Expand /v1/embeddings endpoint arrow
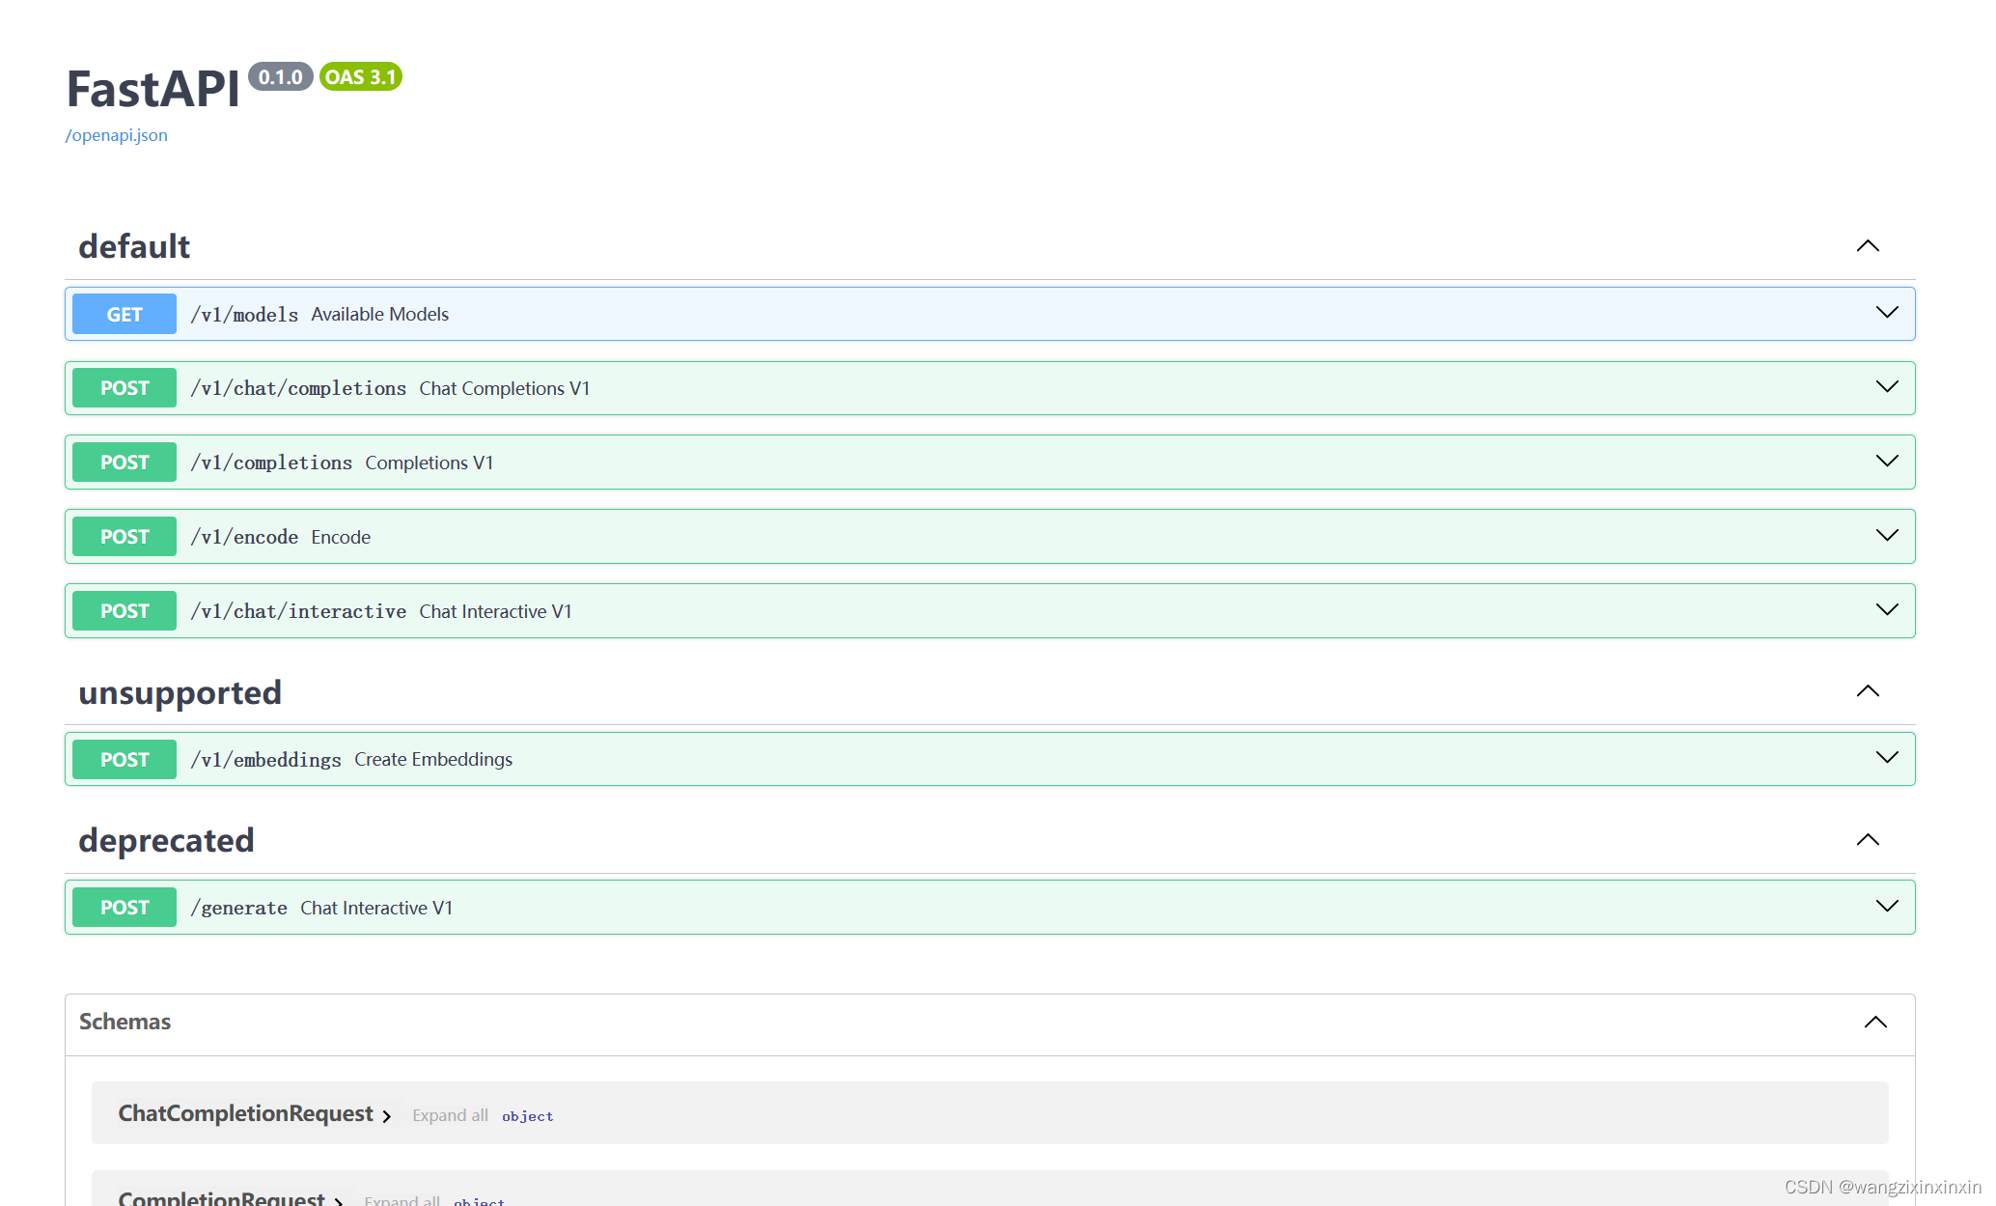Image resolution: width=1996 pixels, height=1206 pixels. click(1886, 758)
